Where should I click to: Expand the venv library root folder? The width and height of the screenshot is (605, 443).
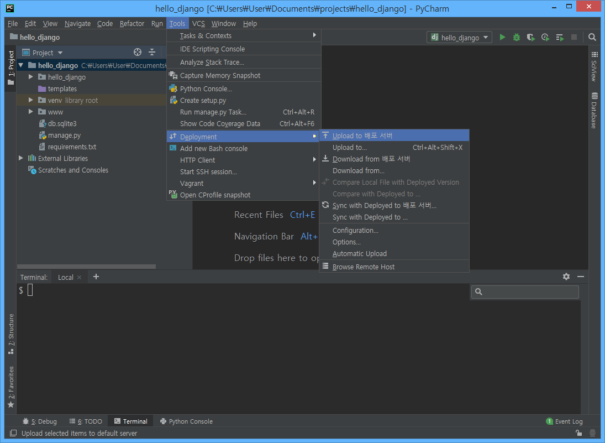31,100
